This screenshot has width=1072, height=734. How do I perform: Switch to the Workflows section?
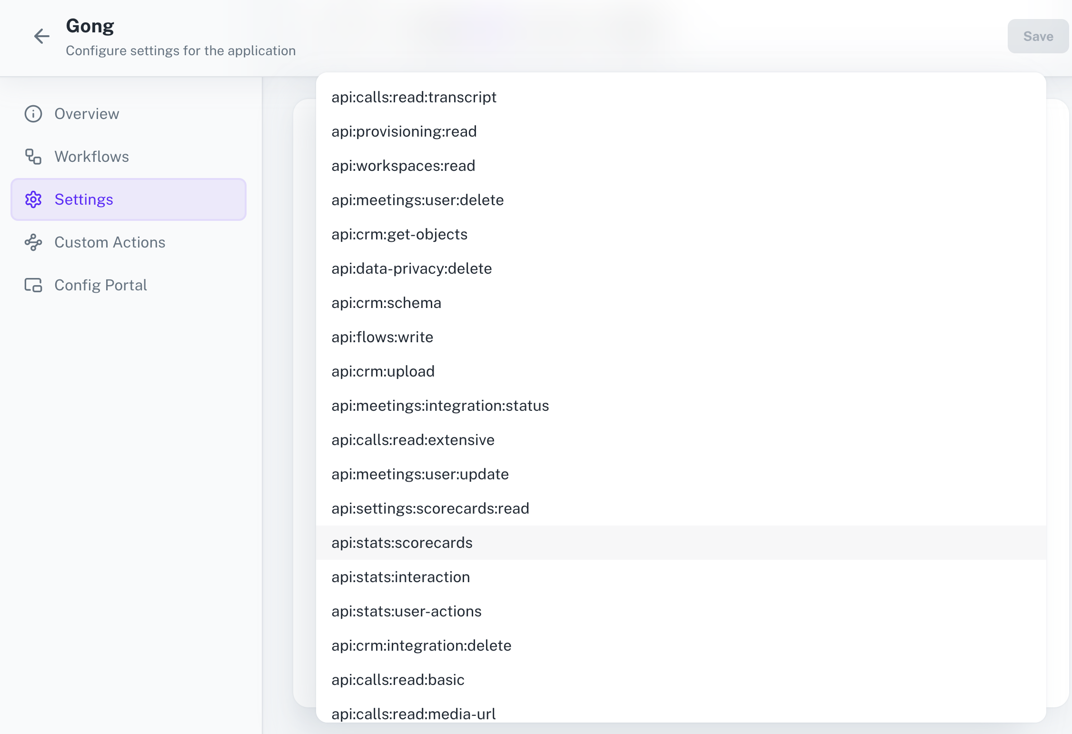[x=91, y=157]
